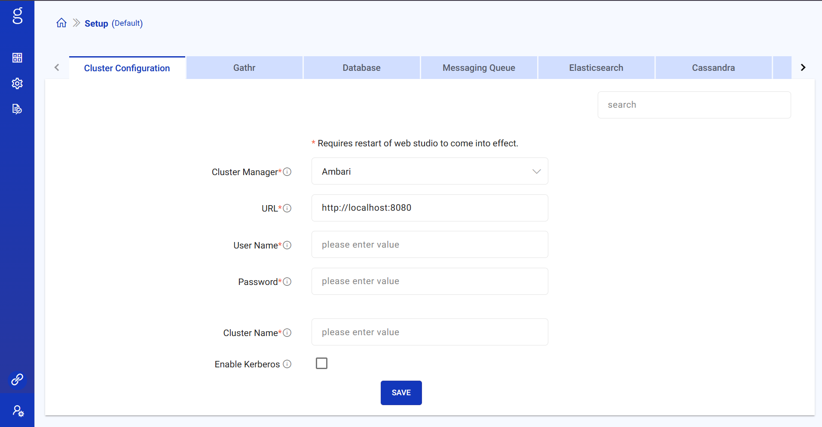The height and width of the screenshot is (427, 822).
Task: Click the right chevron to scroll tabs
Action: [x=803, y=67]
